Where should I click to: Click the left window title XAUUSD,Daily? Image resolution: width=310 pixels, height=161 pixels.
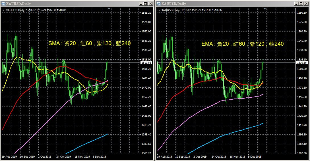pos(18,4)
